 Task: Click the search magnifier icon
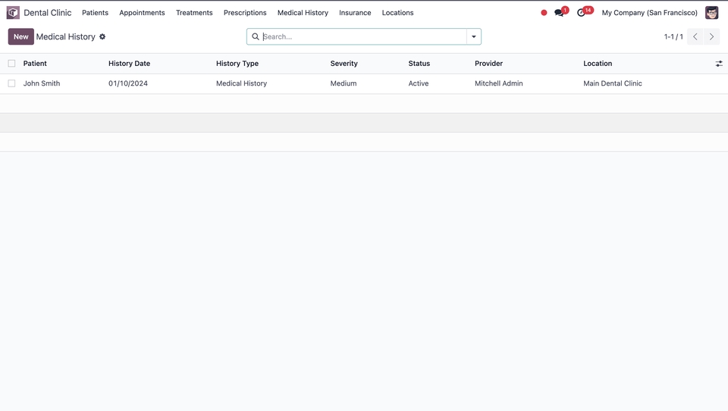(256, 36)
